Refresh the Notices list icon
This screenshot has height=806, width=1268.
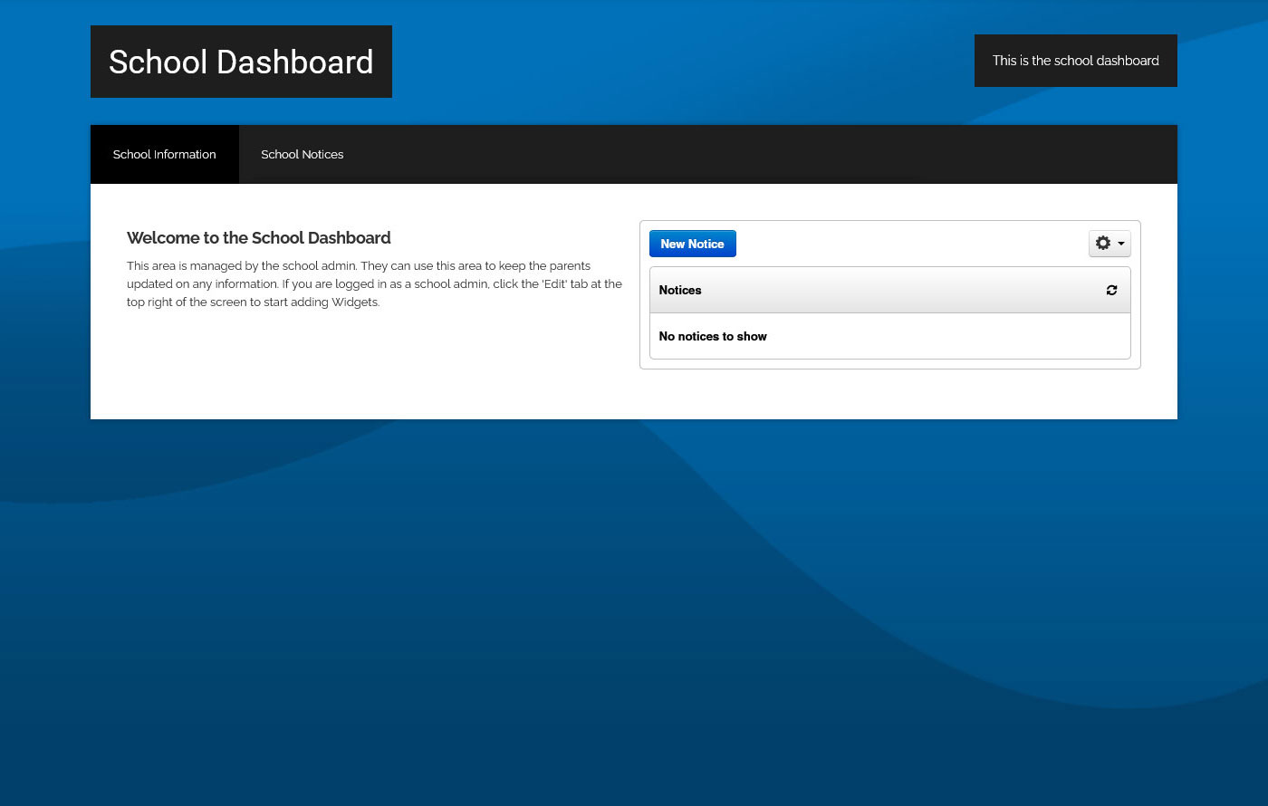pyautogui.click(x=1111, y=291)
